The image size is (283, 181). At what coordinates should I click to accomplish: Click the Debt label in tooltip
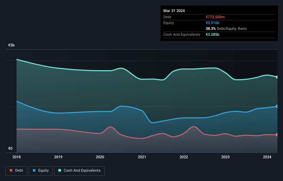tap(167, 17)
